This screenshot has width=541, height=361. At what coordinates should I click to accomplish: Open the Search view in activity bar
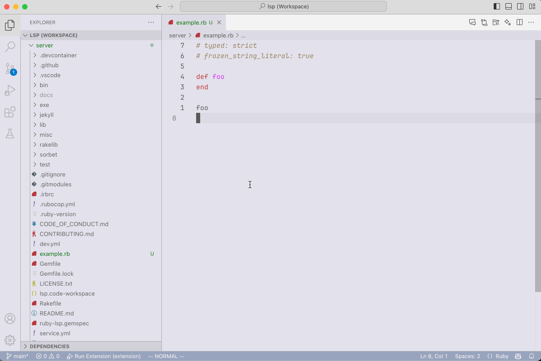[10, 47]
